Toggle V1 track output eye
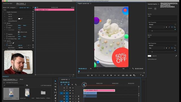This screenshot has width=181, height=102. (73, 93)
